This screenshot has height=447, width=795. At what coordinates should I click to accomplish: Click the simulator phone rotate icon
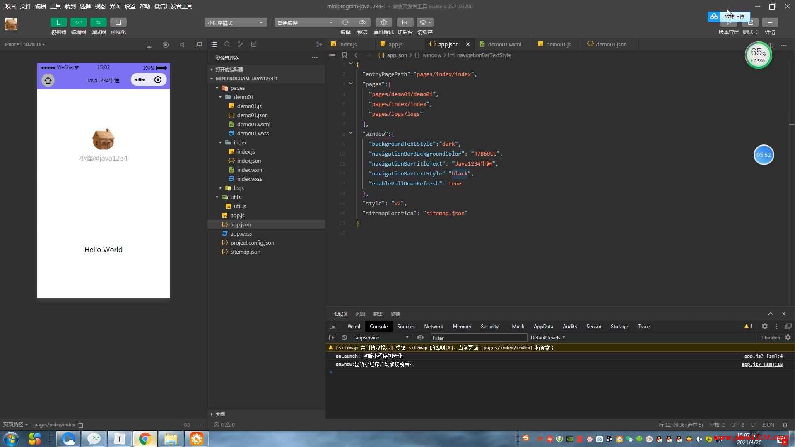pyautogui.click(x=149, y=45)
